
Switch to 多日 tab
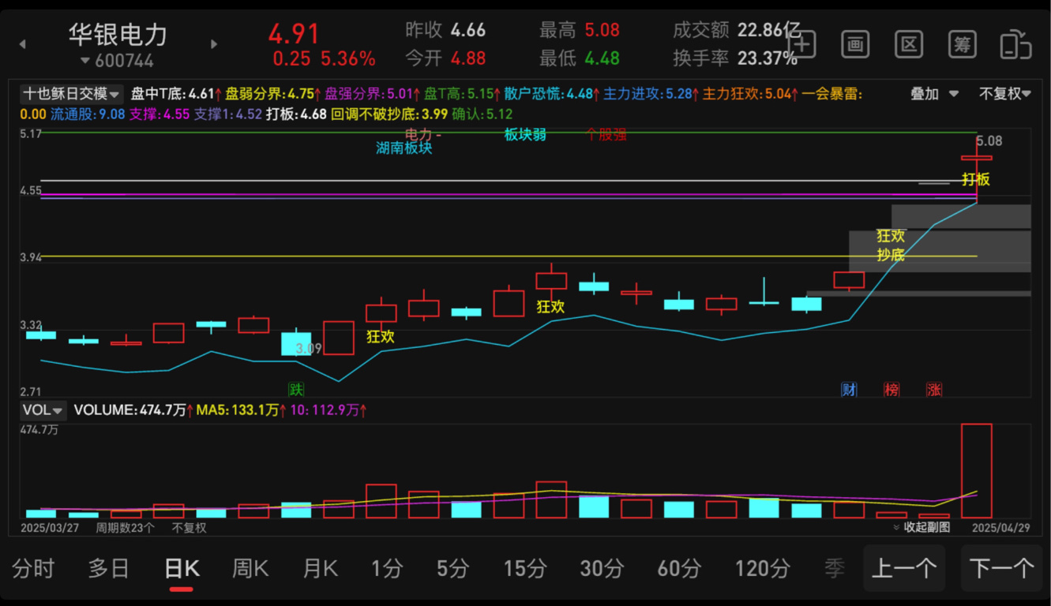(108, 568)
